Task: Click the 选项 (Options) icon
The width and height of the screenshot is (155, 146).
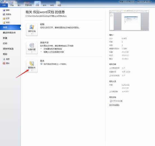Action: click(x=4, y=59)
